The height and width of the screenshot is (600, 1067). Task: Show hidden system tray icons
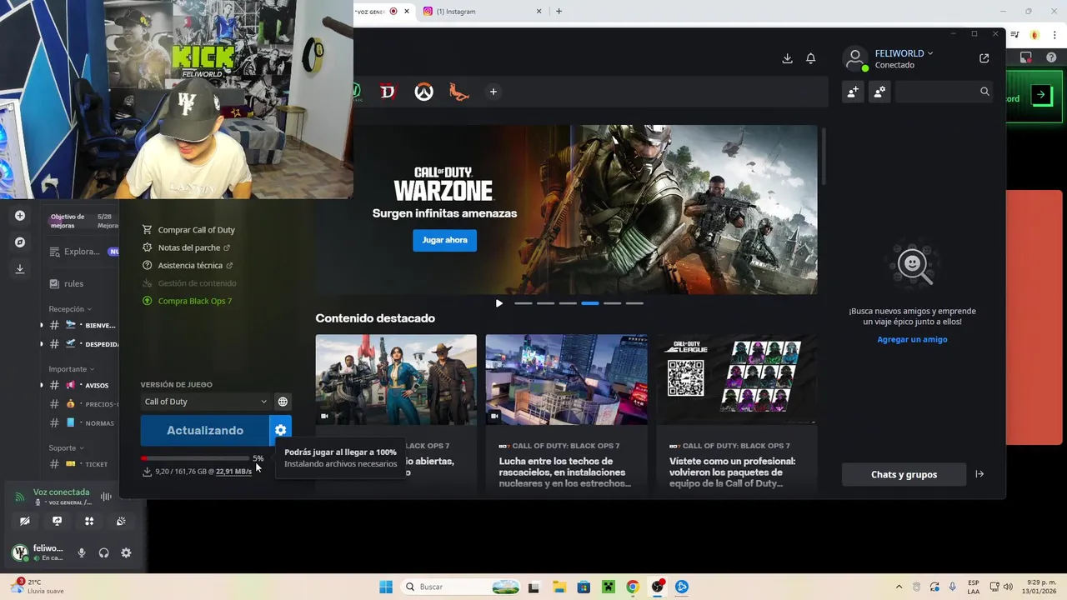pyautogui.click(x=899, y=587)
